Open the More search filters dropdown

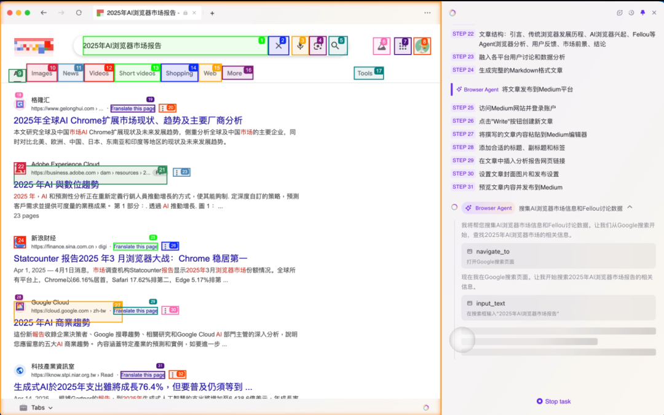[x=237, y=73]
